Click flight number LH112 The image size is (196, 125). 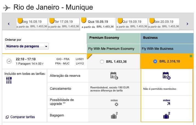pos(80,64)
